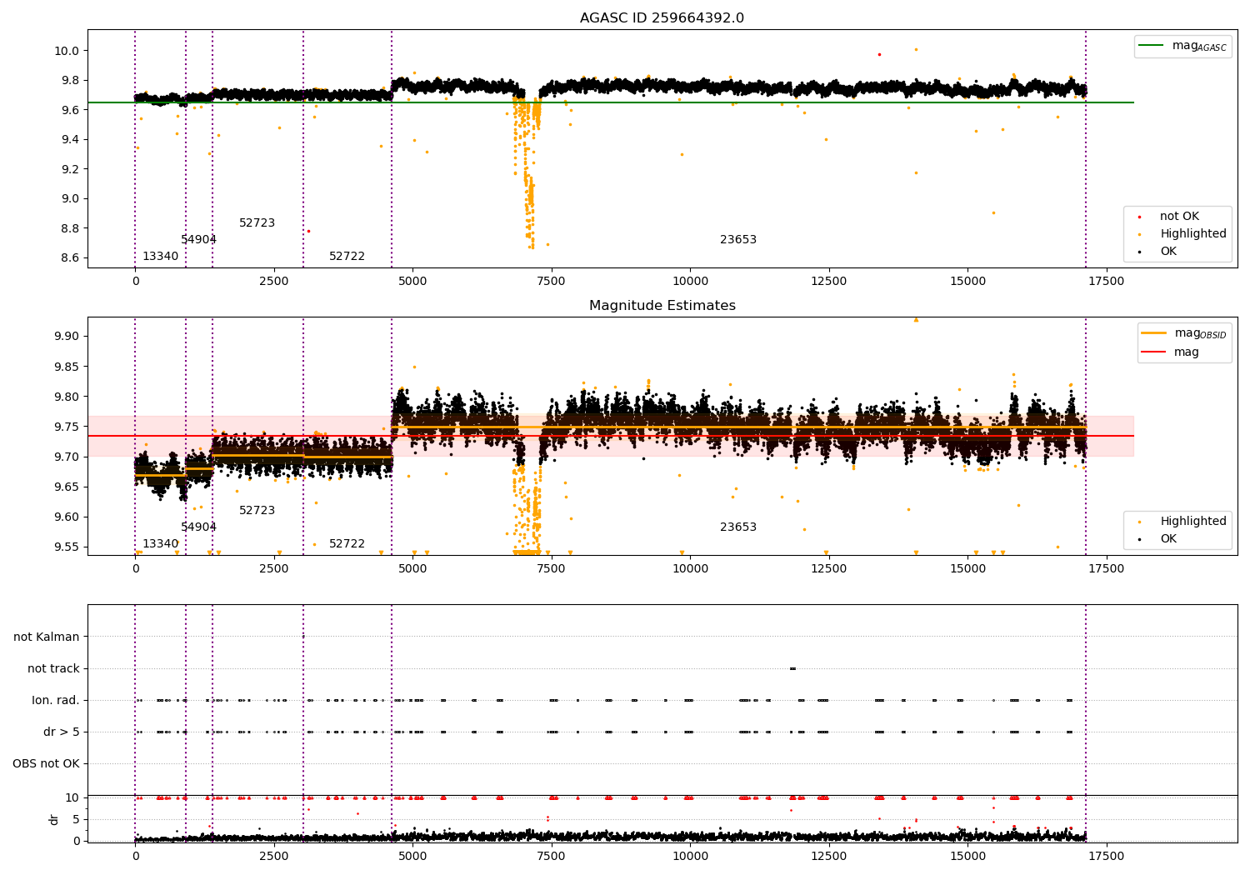The height and width of the screenshot is (875, 1250).
Task: Select "Highlighted" in the AGASC ID plot legend
Action: click(x=1193, y=234)
